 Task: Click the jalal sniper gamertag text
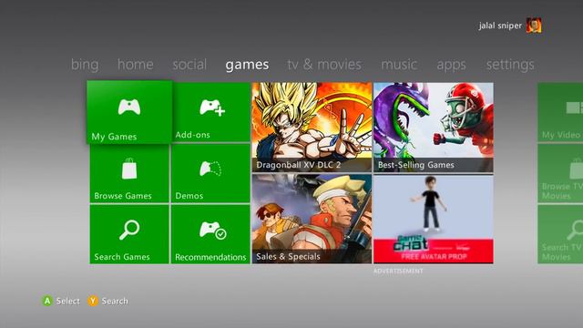(500, 26)
